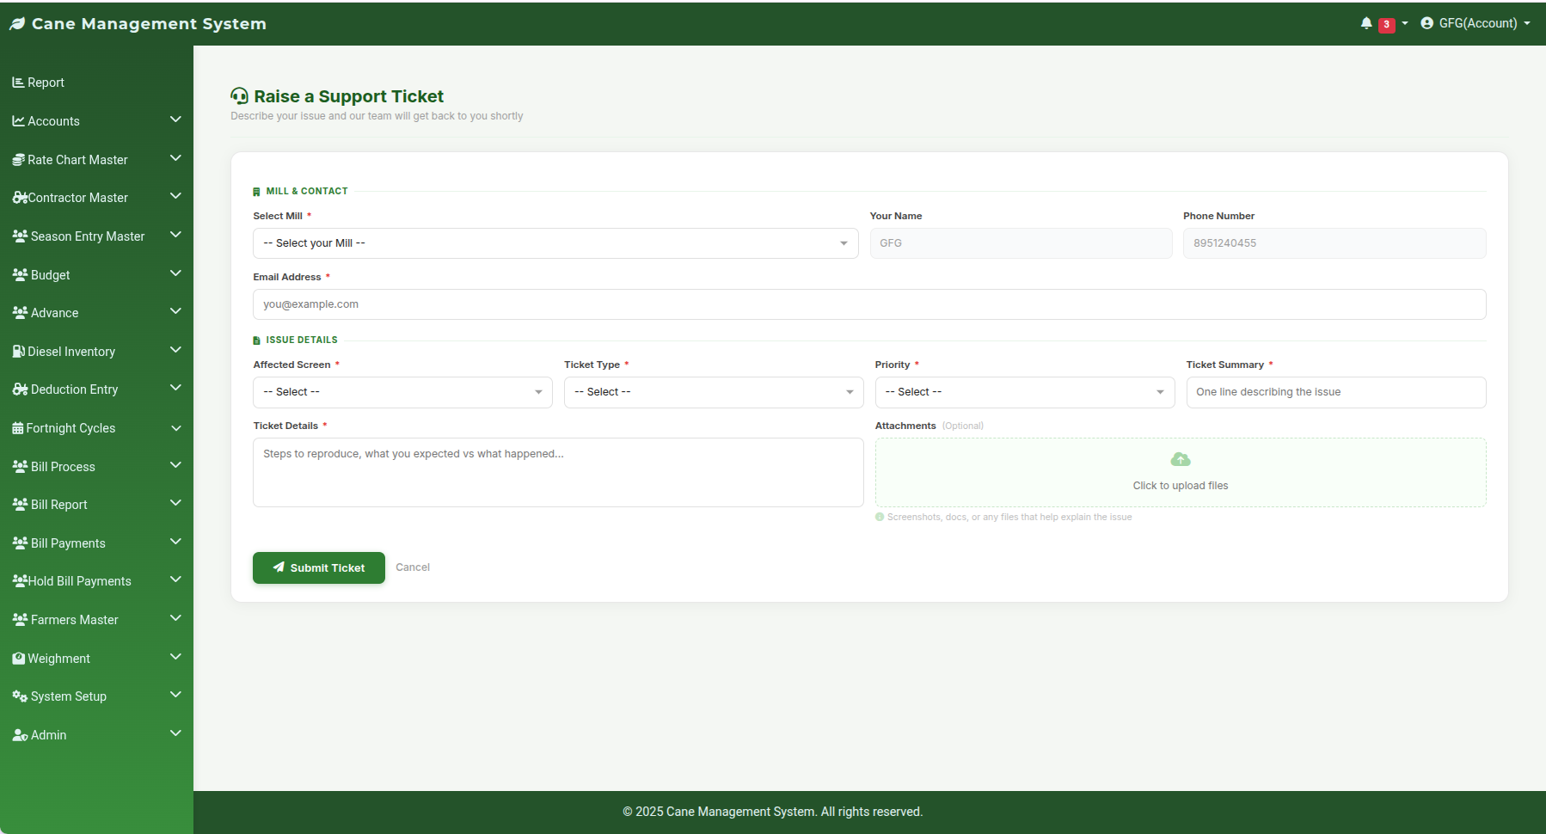The image size is (1546, 834).
Task: Click the Admin user-shield icon
Action: 20,735
